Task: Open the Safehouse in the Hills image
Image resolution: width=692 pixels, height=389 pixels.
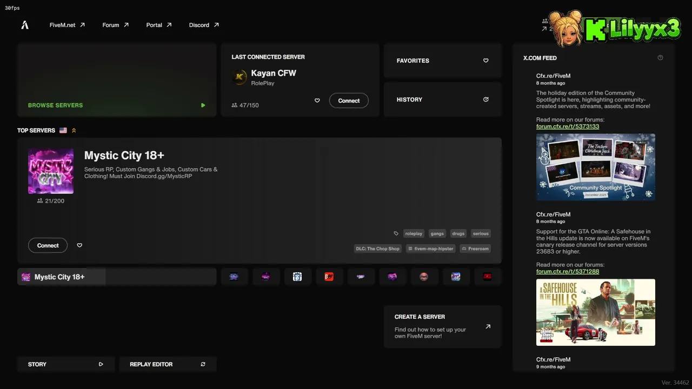Action: (596, 312)
